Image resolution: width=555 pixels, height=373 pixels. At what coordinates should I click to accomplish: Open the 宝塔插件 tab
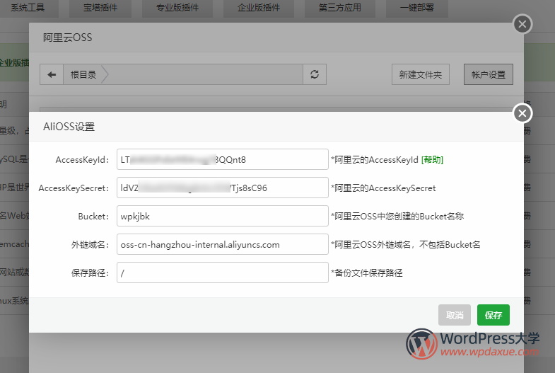click(100, 8)
